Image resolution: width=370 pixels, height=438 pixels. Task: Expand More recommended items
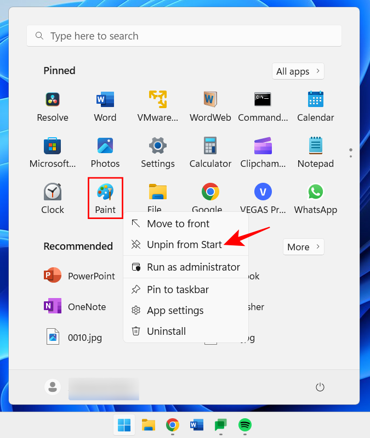coord(303,247)
